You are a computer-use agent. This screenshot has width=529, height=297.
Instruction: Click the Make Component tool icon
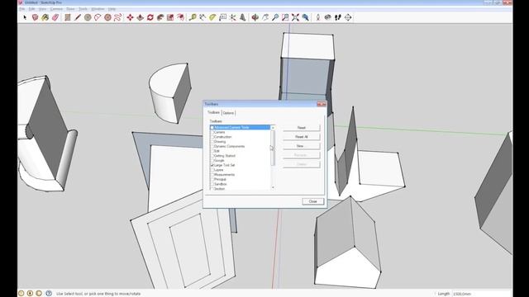pyautogui.click(x=35, y=17)
